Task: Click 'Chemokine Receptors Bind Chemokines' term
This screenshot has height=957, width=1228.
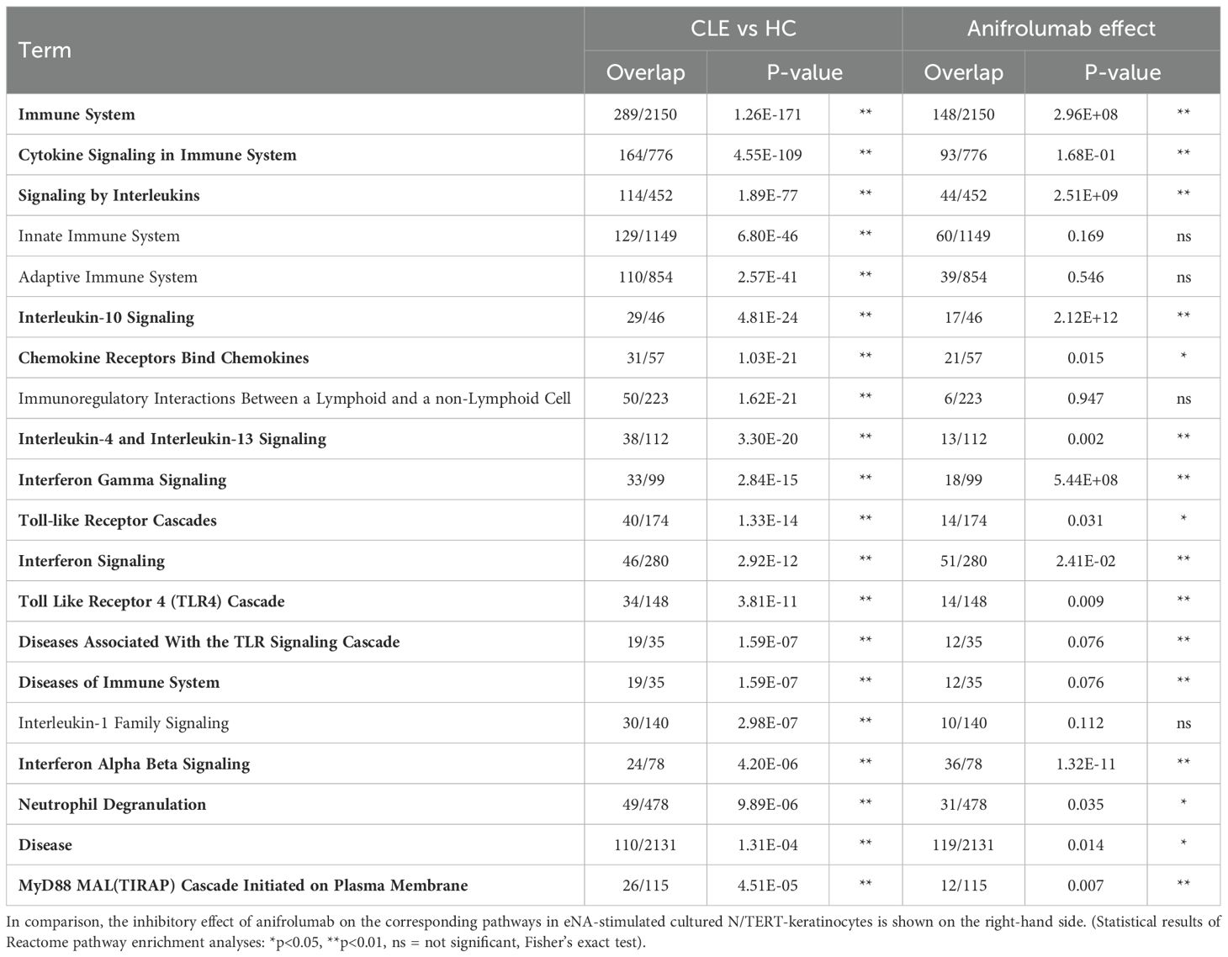Action: coord(163,358)
